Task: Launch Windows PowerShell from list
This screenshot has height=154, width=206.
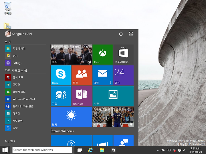Action: 25,99
